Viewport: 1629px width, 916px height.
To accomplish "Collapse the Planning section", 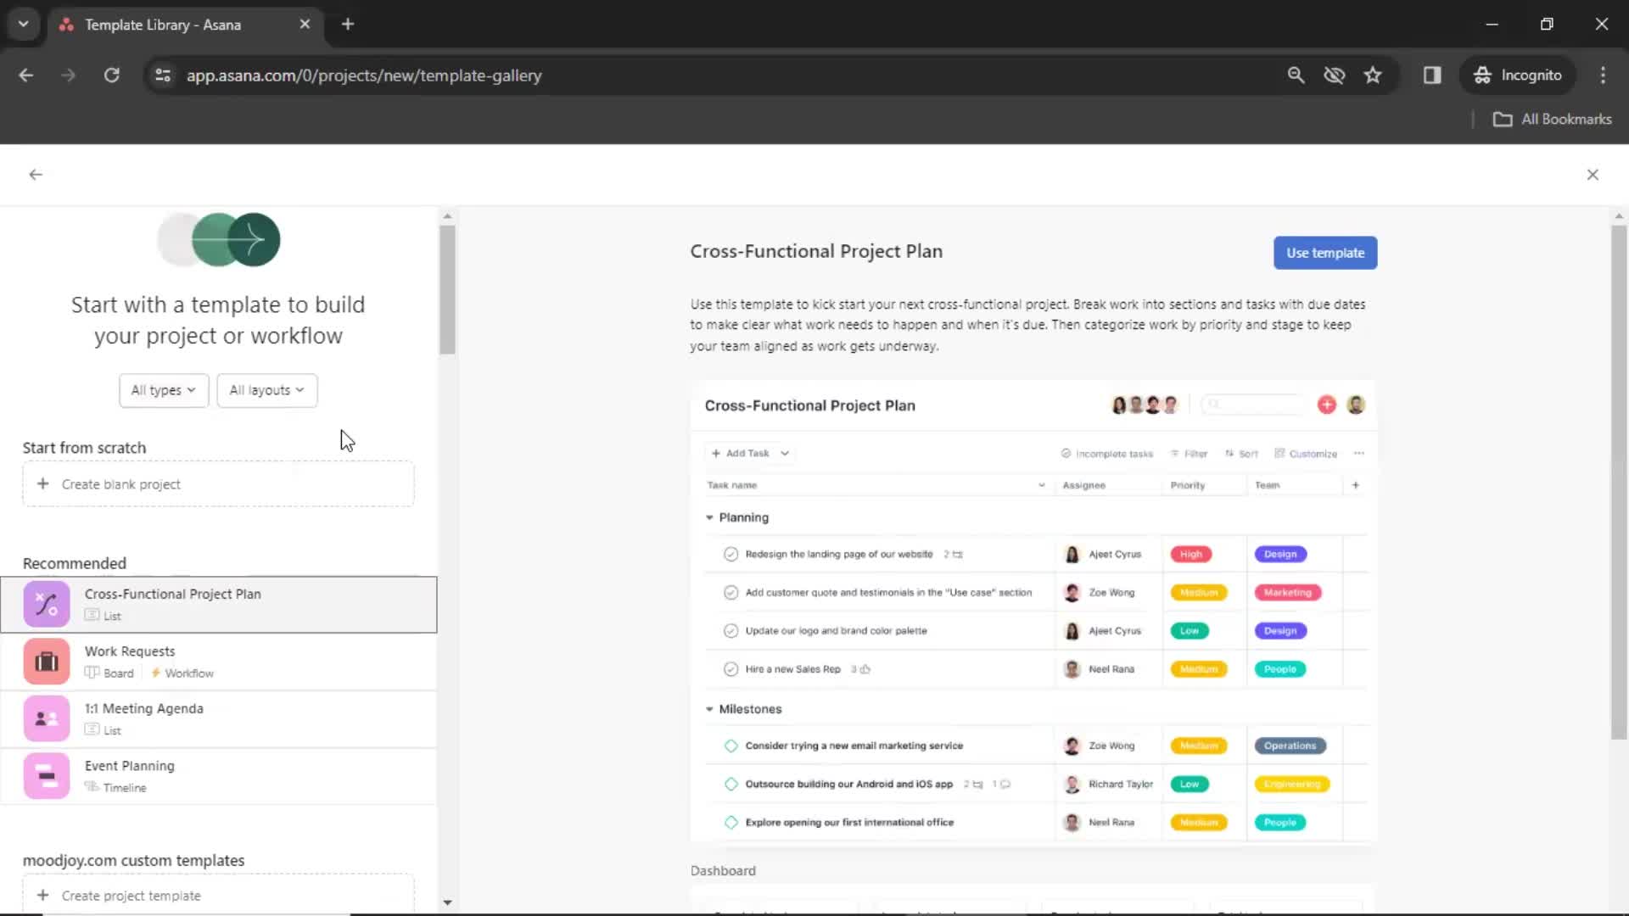I will tap(709, 517).
